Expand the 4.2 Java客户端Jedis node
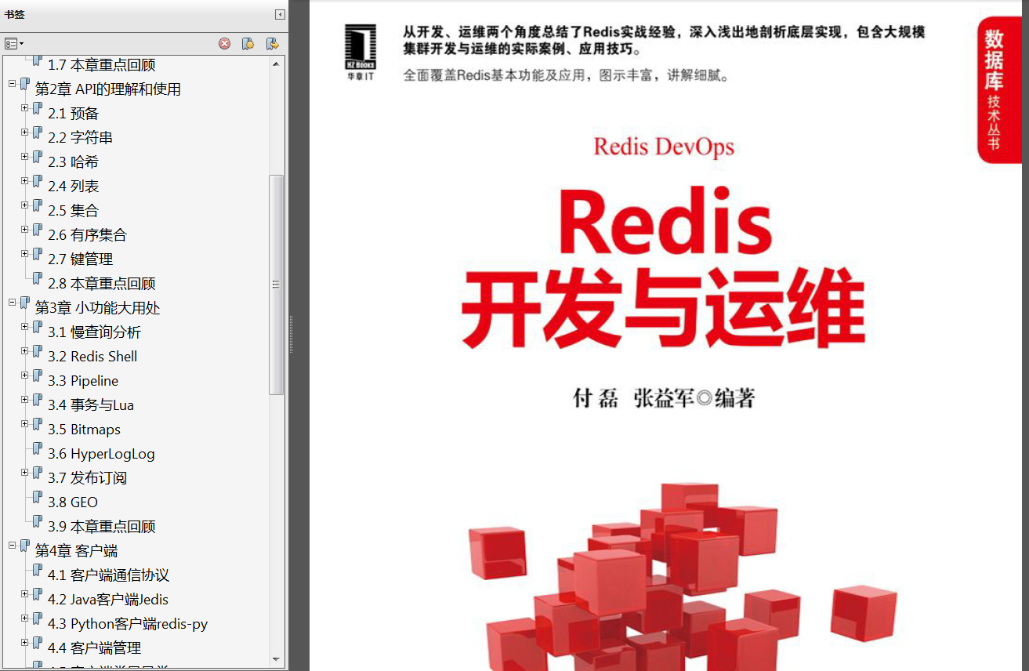Screen dimensions: 1029x671 point(24,593)
